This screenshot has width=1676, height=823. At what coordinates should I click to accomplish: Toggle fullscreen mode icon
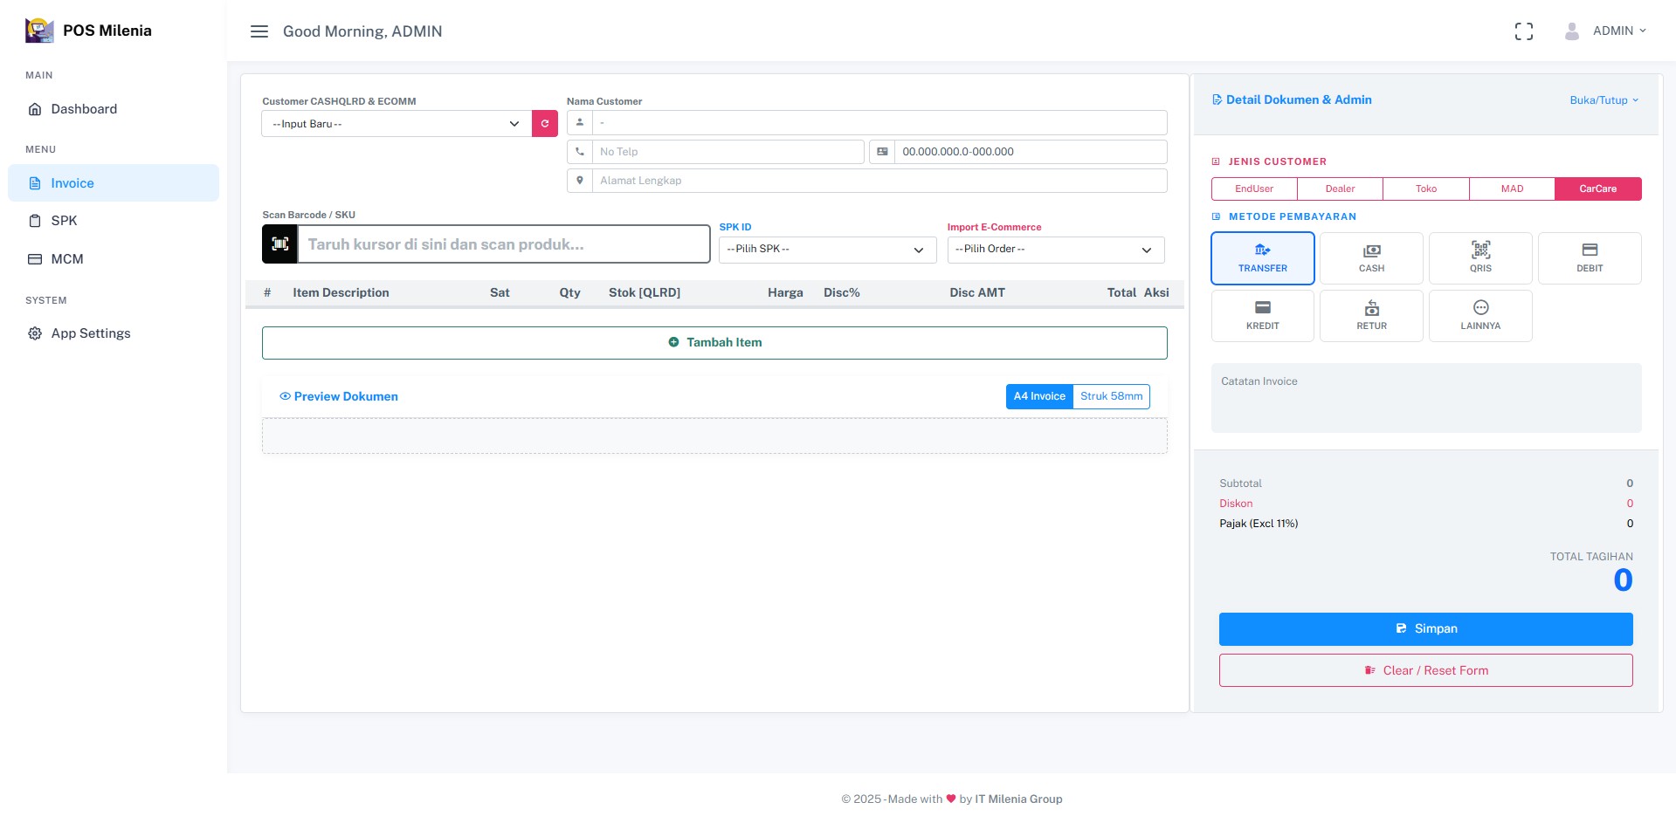coord(1523,31)
